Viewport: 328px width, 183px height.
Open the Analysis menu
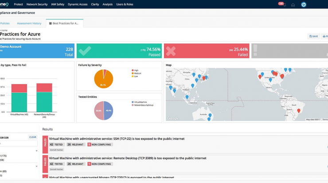click(108, 4)
